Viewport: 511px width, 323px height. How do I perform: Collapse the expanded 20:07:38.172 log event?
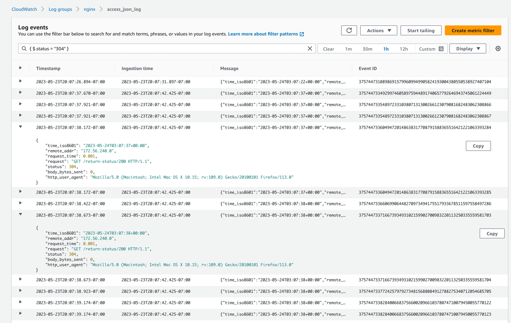(x=20, y=127)
